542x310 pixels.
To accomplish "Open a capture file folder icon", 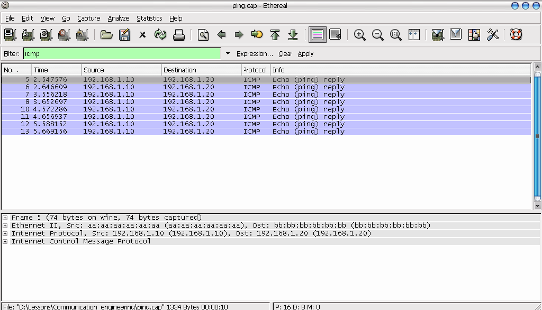I will pos(106,34).
